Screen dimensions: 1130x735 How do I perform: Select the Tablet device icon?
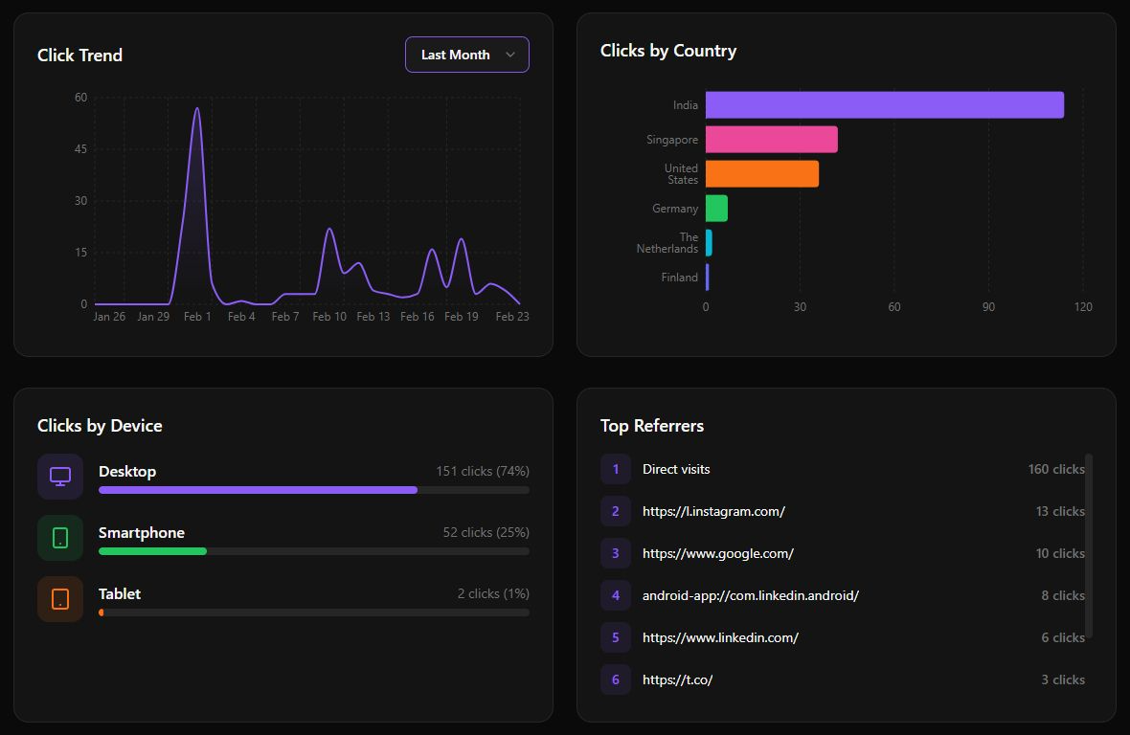tap(60, 598)
